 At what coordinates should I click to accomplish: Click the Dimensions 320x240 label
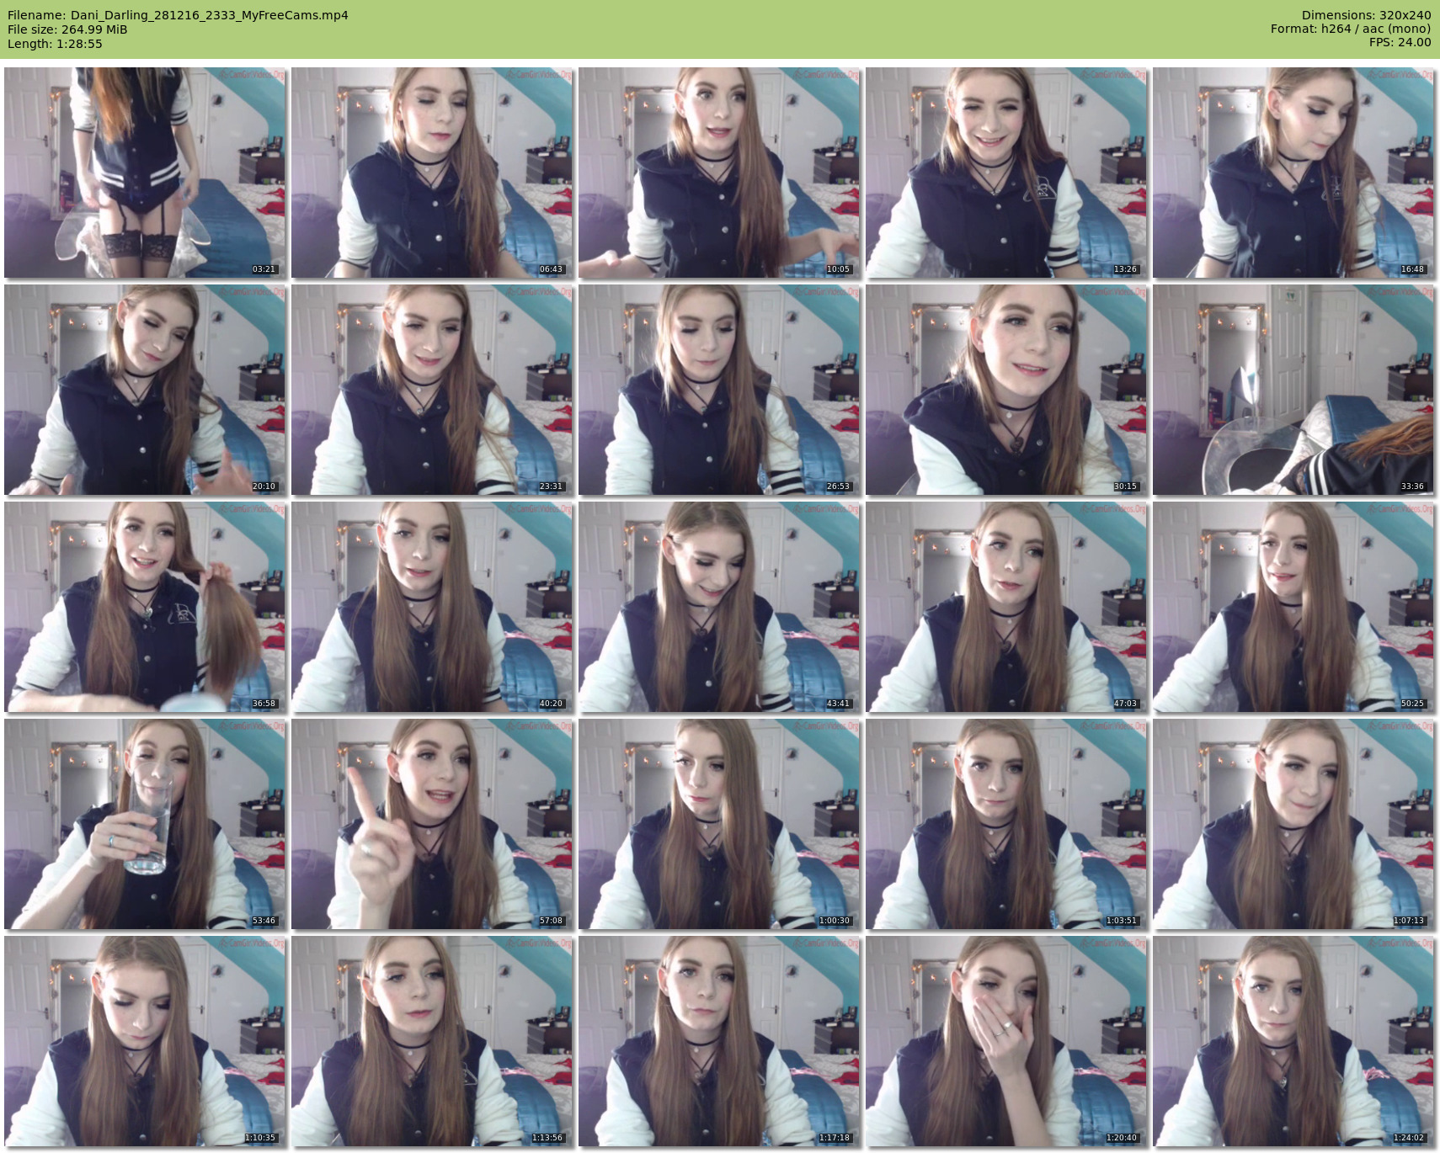coord(1366,15)
